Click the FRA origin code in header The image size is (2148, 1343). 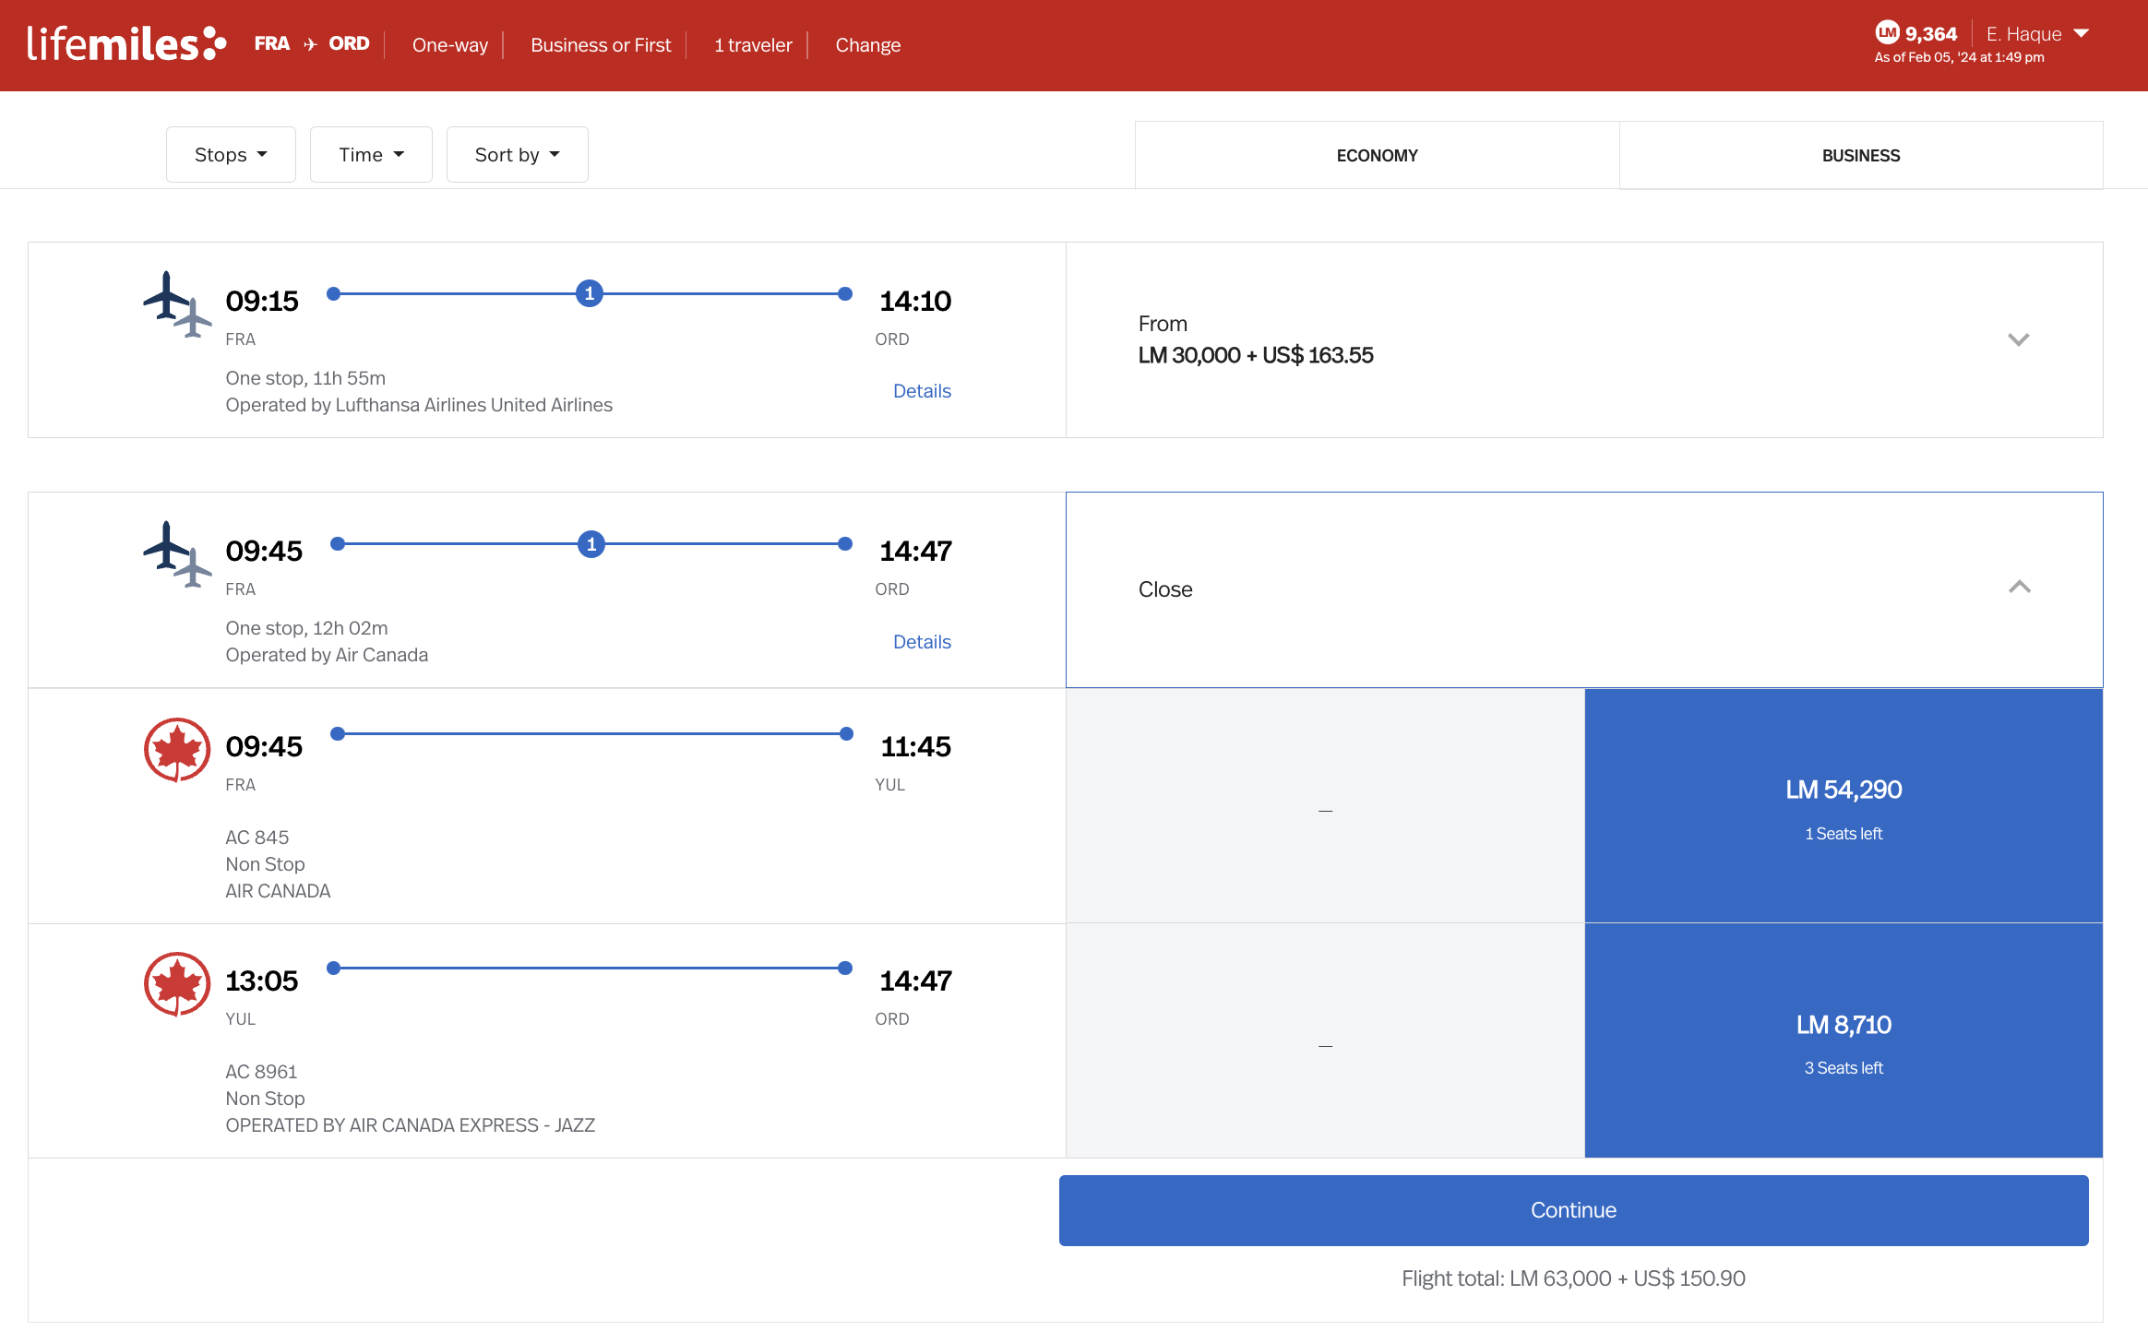272,43
